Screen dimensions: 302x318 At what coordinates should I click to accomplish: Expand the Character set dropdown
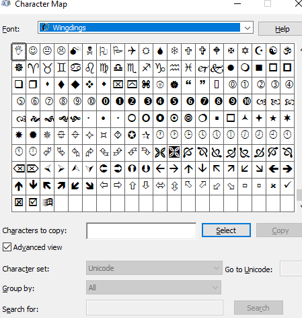coord(154,268)
